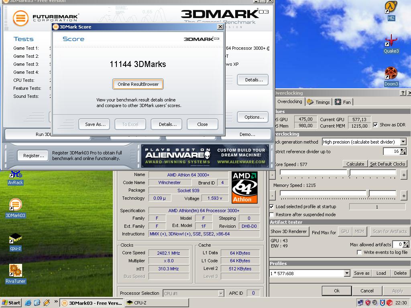
Task: Enable Restore after suspended mode
Action: [272, 215]
